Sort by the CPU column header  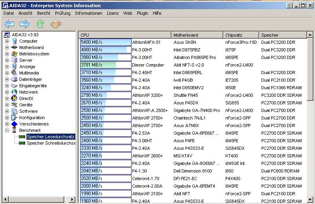(x=125, y=35)
